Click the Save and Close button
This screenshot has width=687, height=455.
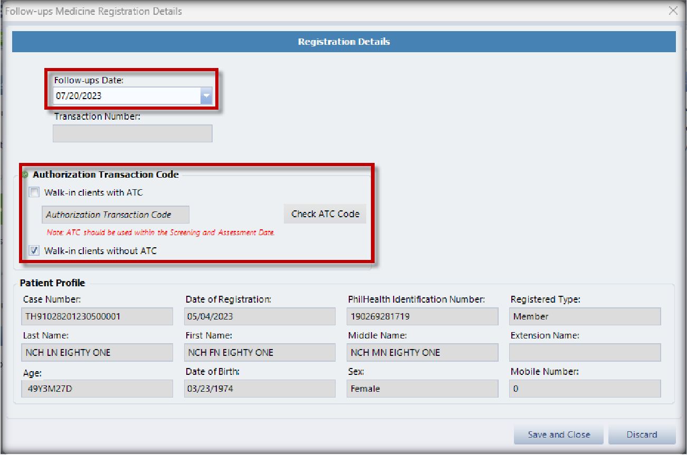pyautogui.click(x=559, y=435)
